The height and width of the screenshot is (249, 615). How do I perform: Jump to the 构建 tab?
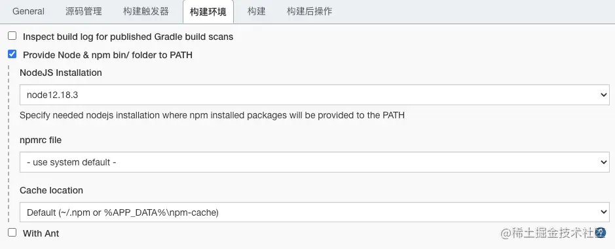[257, 11]
